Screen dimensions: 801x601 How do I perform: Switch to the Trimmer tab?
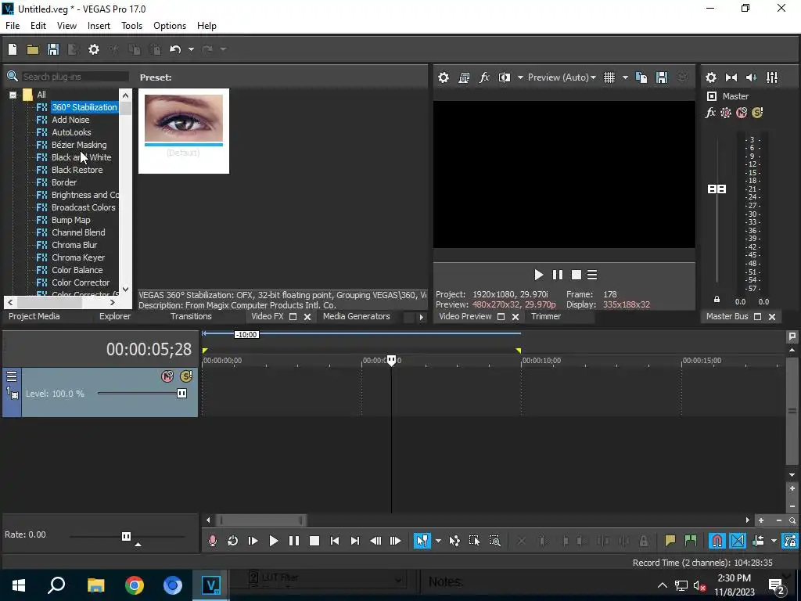pos(546,316)
